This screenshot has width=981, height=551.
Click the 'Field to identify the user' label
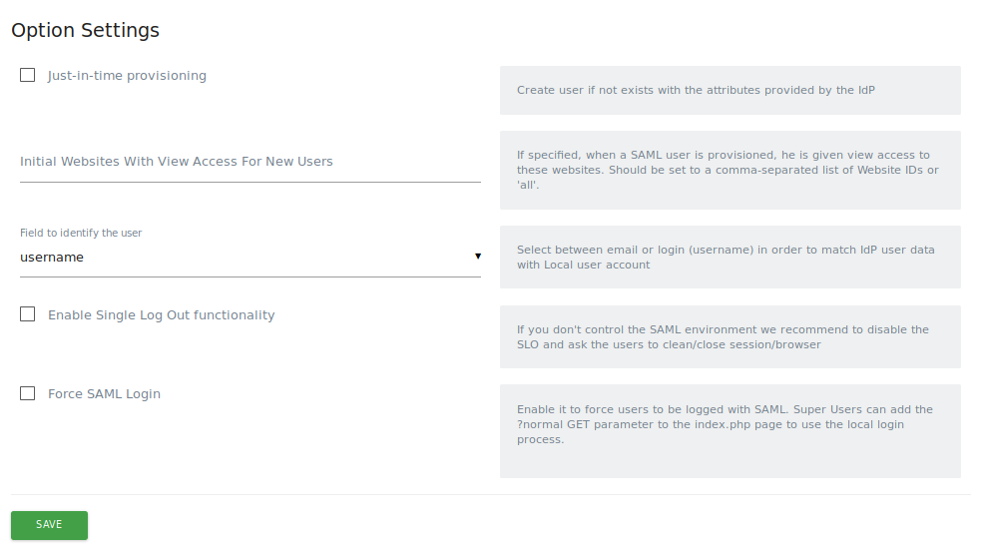(x=81, y=233)
